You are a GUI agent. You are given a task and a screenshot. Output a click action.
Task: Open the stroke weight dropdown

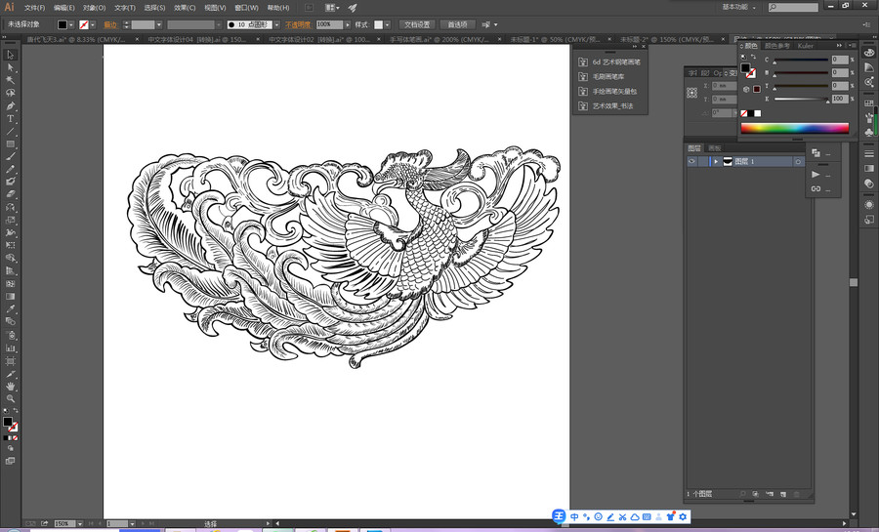159,24
